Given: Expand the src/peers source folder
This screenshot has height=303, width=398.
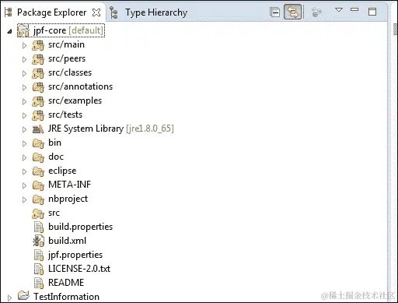Looking at the screenshot, I should (x=24, y=59).
